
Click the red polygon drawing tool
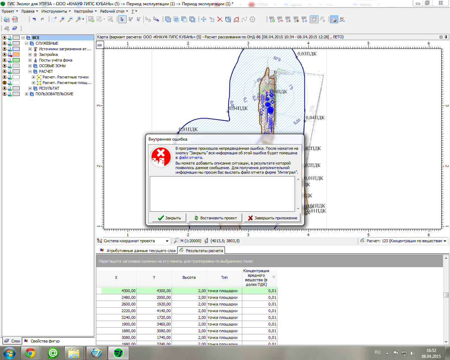(236, 19)
